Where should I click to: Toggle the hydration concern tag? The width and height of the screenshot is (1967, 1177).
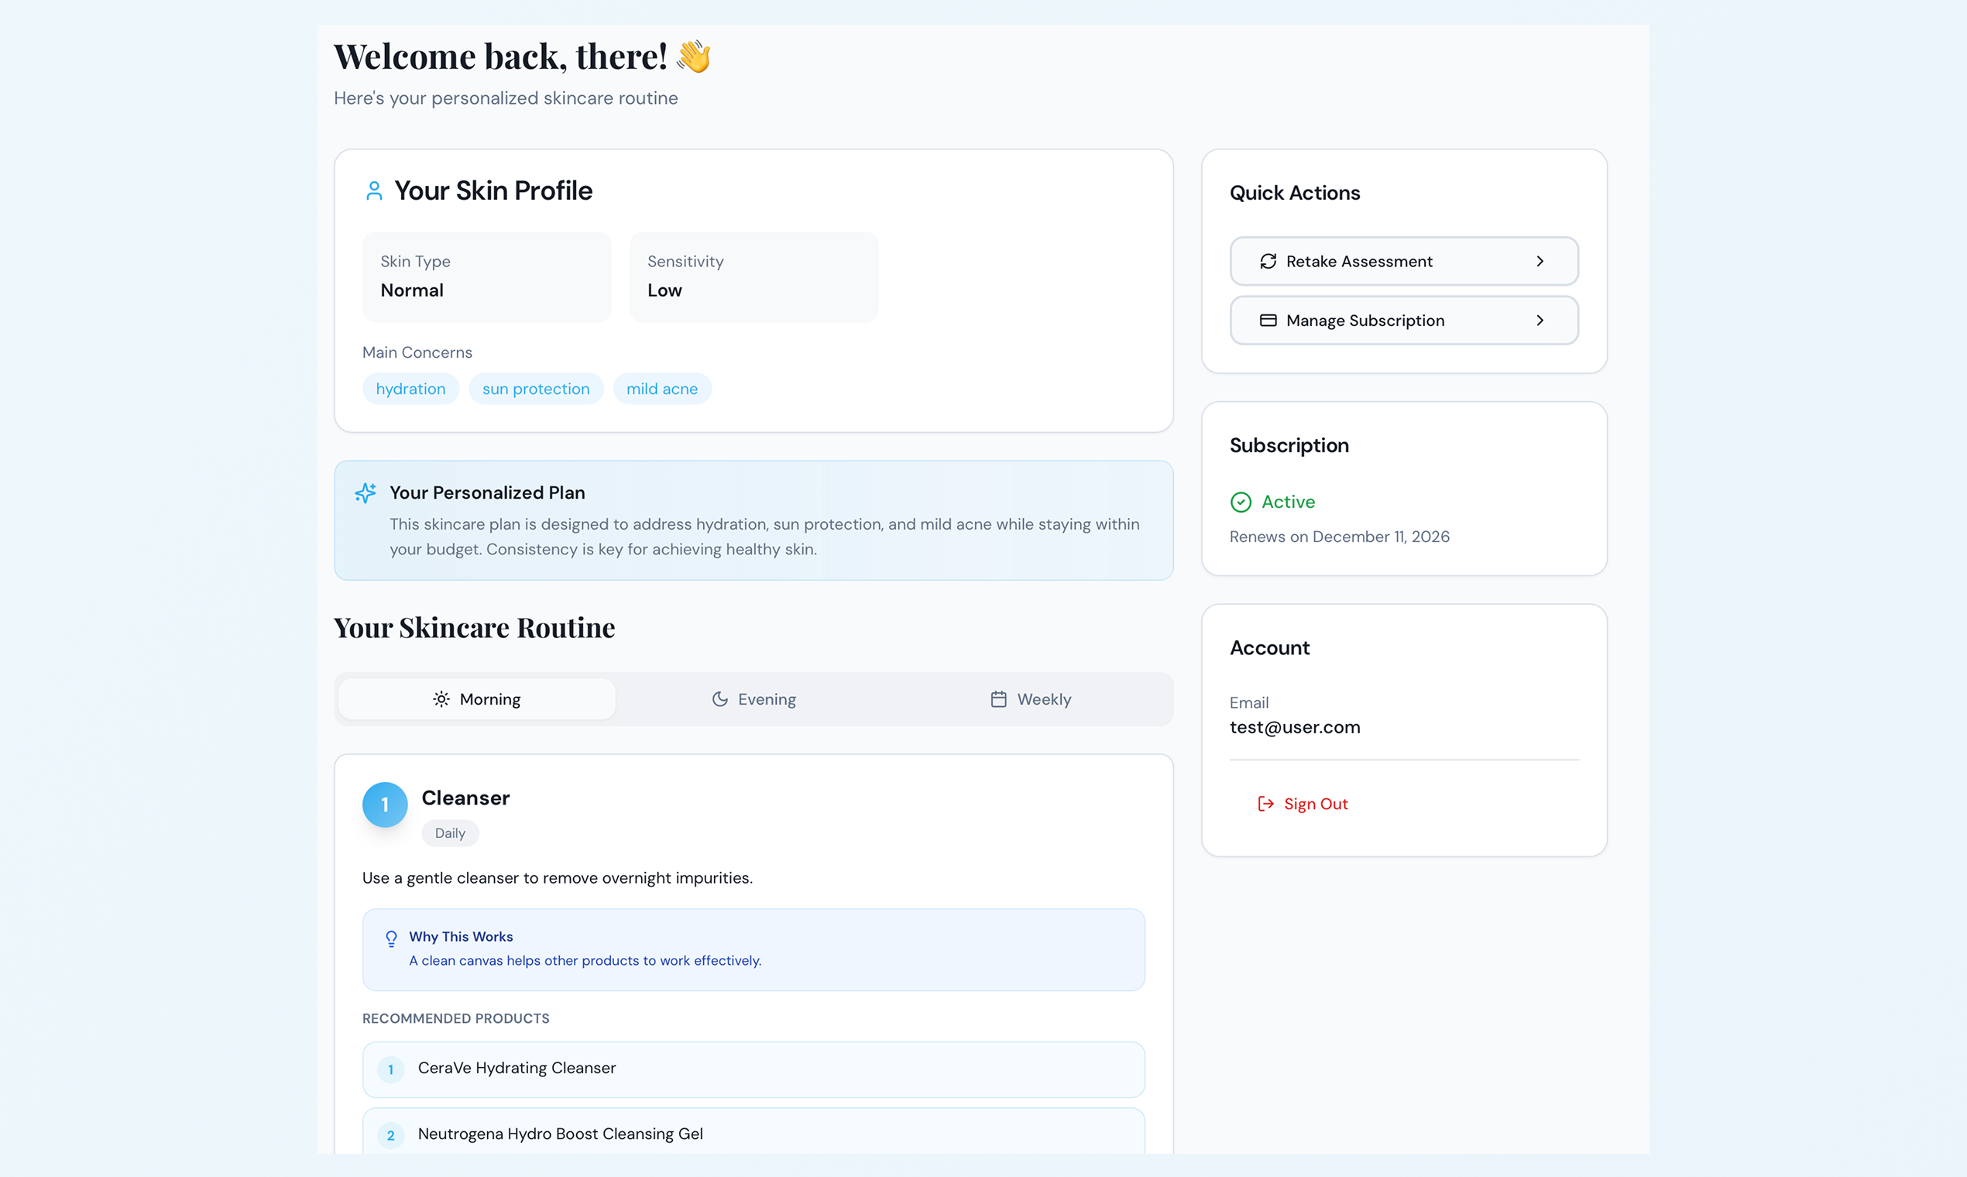coord(411,389)
